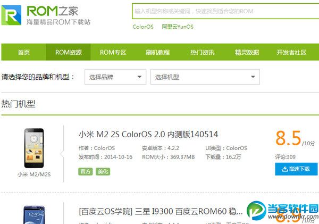Click the 8.5 rating score
This screenshot has height=224, width=319.
pos(288,138)
